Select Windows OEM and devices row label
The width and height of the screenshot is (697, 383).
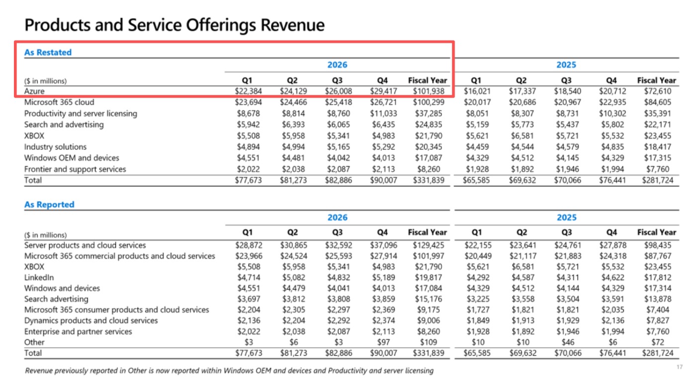tap(72, 158)
